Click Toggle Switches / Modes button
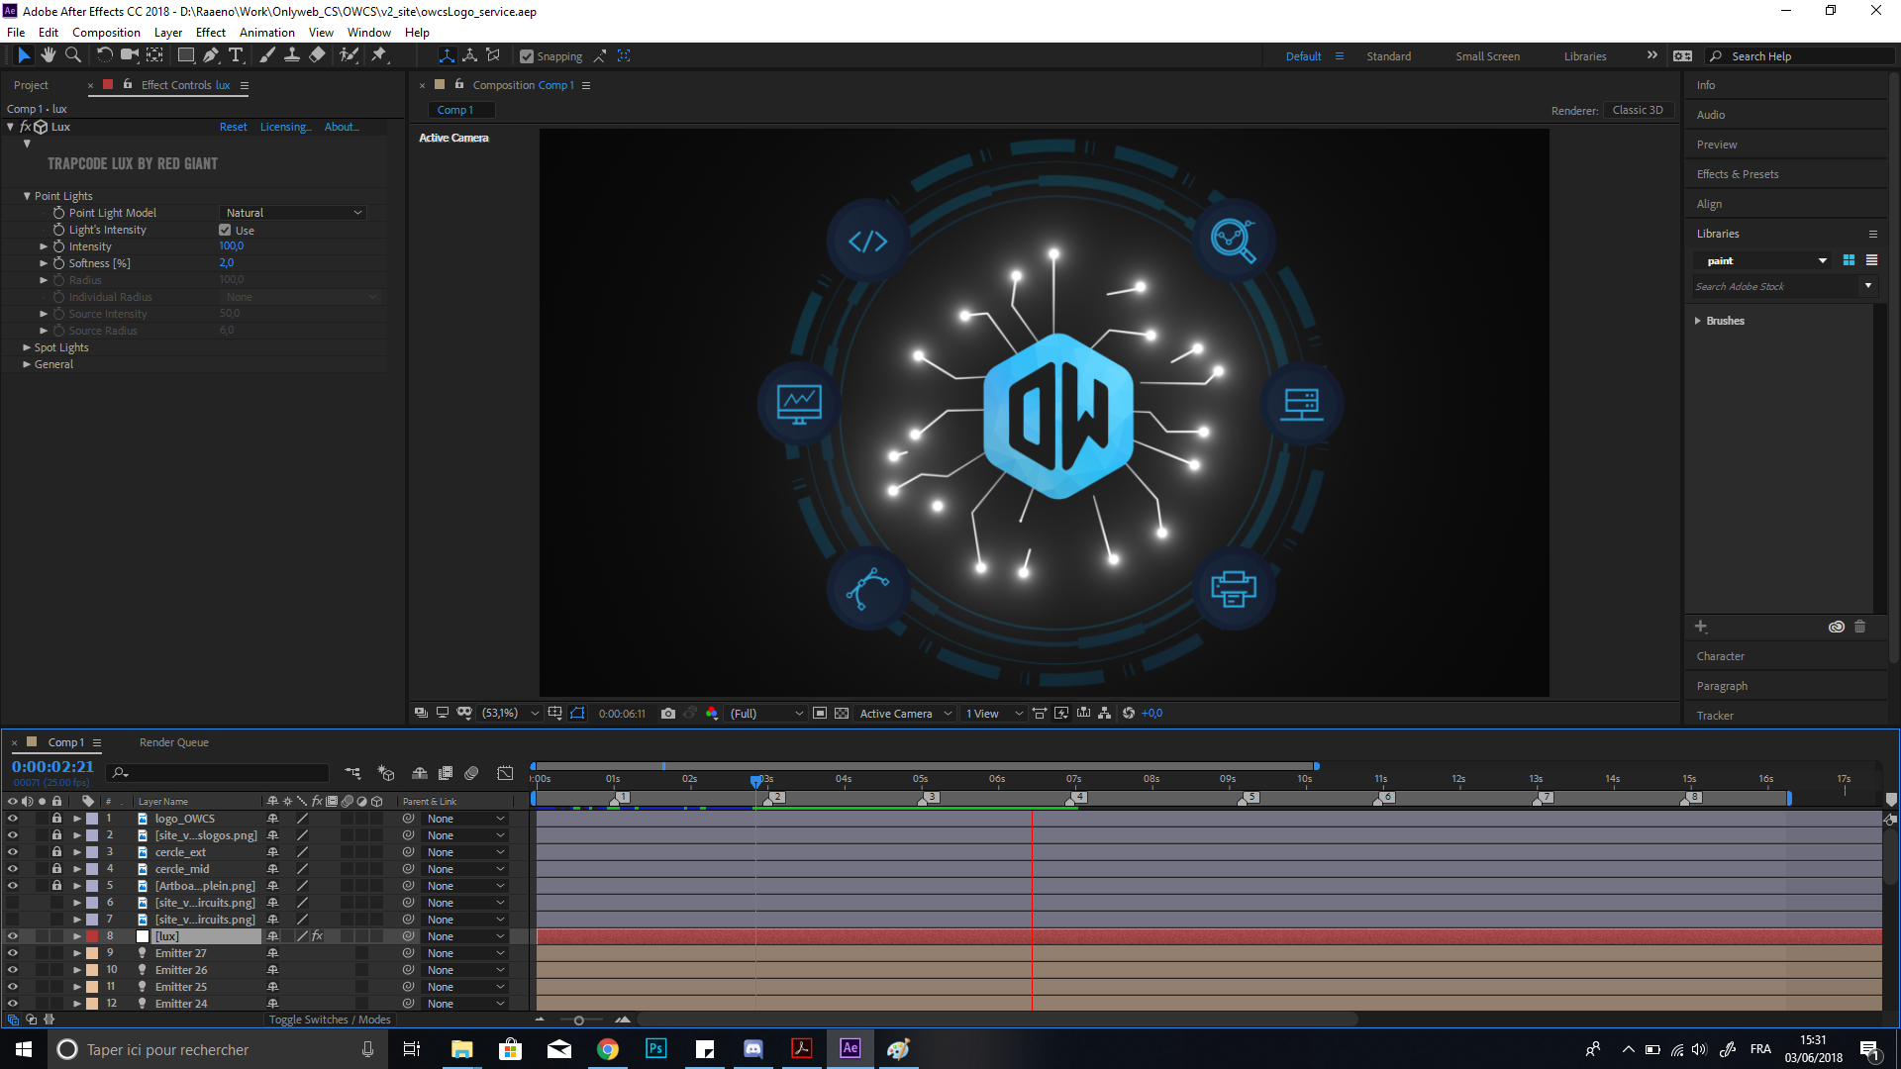The width and height of the screenshot is (1901, 1069). click(330, 1020)
